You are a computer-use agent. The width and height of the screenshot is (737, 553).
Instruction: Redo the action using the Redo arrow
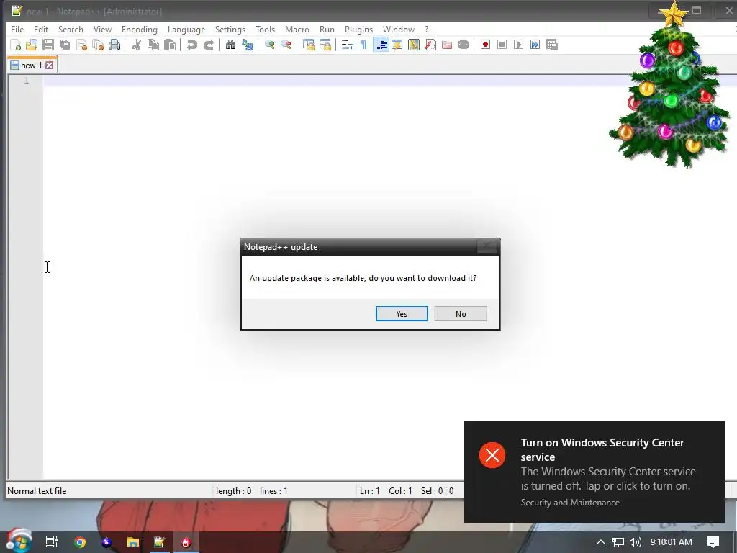(208, 45)
